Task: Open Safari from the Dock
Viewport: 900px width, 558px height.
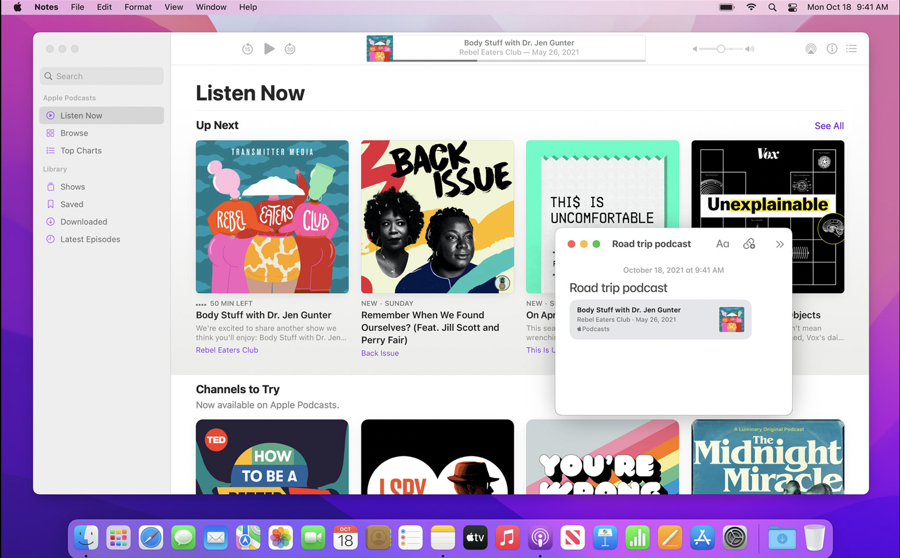Action: [151, 538]
